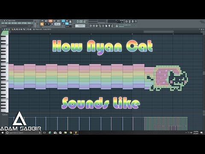The width and height of the screenshot is (205, 154).
Task: Click the taskbar search box
Action: click(x=23, y=133)
